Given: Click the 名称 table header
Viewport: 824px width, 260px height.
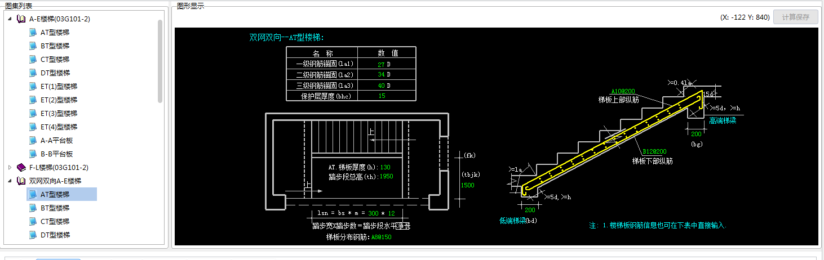Looking at the screenshot, I should point(322,53).
